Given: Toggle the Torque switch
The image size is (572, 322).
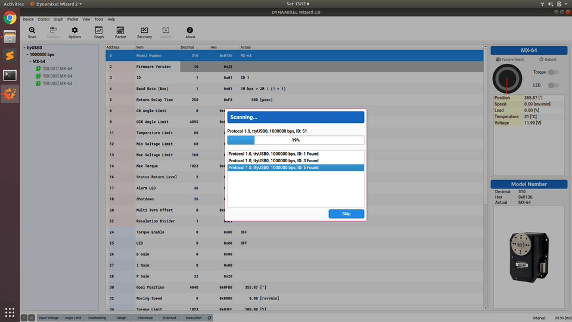Looking at the screenshot, I should [554, 72].
